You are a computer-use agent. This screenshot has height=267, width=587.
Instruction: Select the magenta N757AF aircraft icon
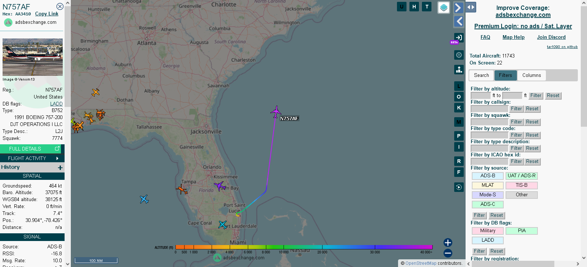(x=276, y=112)
